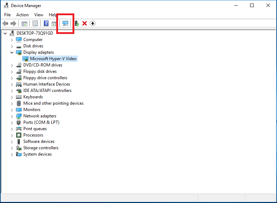Click the Disk drives icon
The image size is (277, 203).
[x=19, y=46]
